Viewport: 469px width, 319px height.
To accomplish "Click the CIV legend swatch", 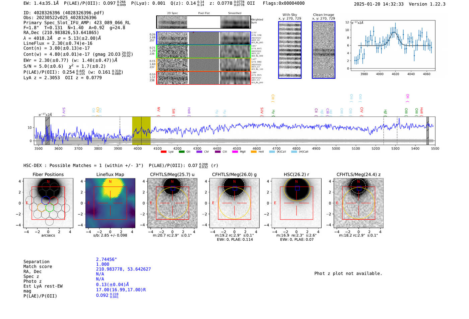I will point(199,152).
